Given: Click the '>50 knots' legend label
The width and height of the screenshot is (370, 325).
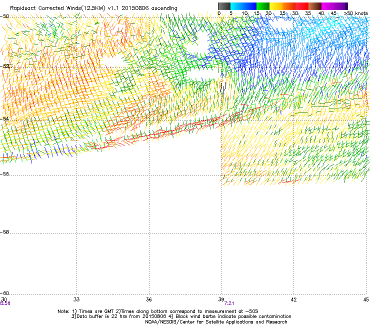Looking at the screenshot, I should [355, 13].
